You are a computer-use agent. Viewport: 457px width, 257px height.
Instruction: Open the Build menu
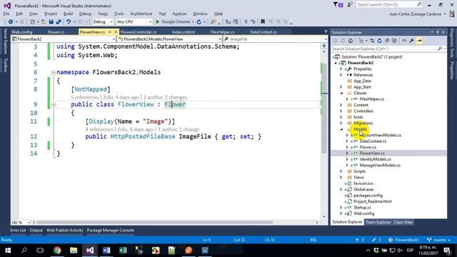click(x=68, y=14)
